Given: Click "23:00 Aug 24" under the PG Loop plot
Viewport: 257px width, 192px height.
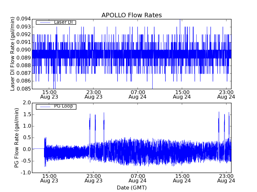Looking at the screenshot, I should coord(226,179).
